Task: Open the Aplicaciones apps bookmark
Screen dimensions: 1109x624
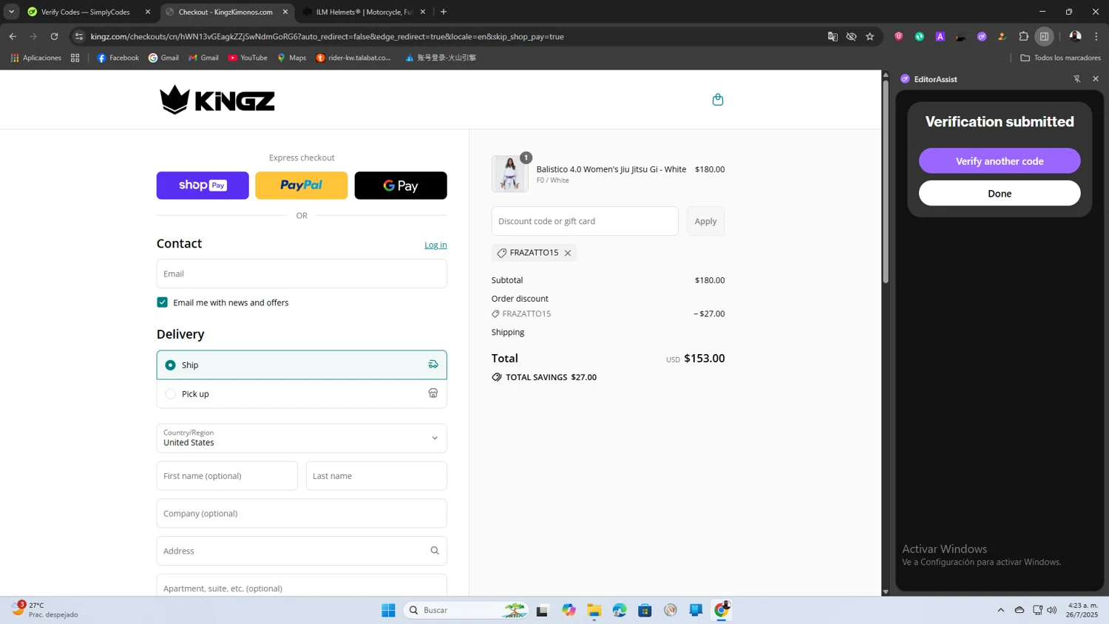Action: 35,58
